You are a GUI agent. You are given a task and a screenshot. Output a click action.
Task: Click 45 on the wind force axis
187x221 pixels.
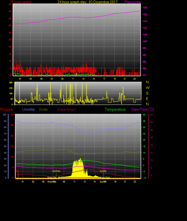click(10, 12)
